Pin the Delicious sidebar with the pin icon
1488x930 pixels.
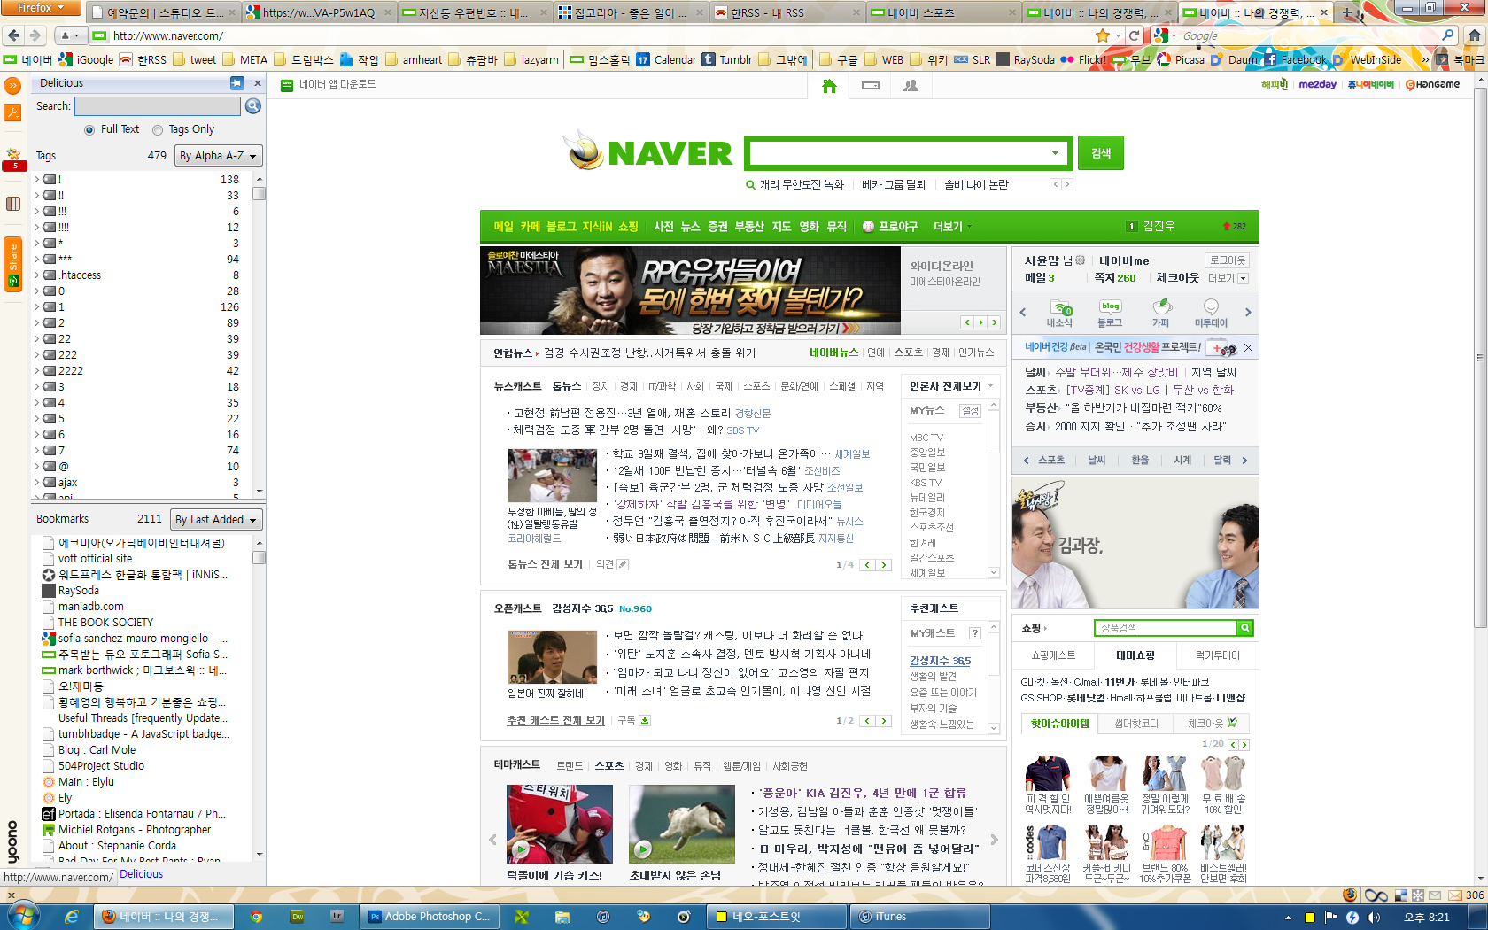236,83
